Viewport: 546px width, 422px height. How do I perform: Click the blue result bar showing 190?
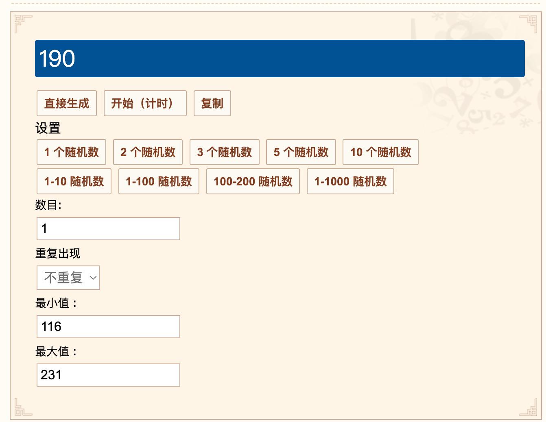(280, 59)
